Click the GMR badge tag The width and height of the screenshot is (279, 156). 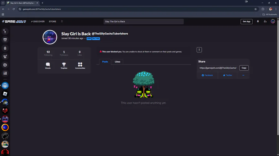point(89,39)
